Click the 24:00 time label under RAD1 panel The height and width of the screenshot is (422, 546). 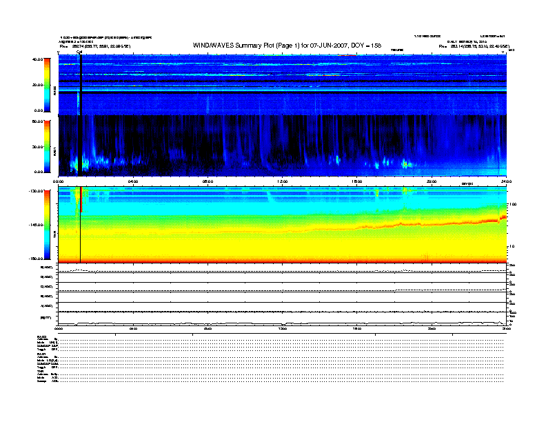coord(506,181)
